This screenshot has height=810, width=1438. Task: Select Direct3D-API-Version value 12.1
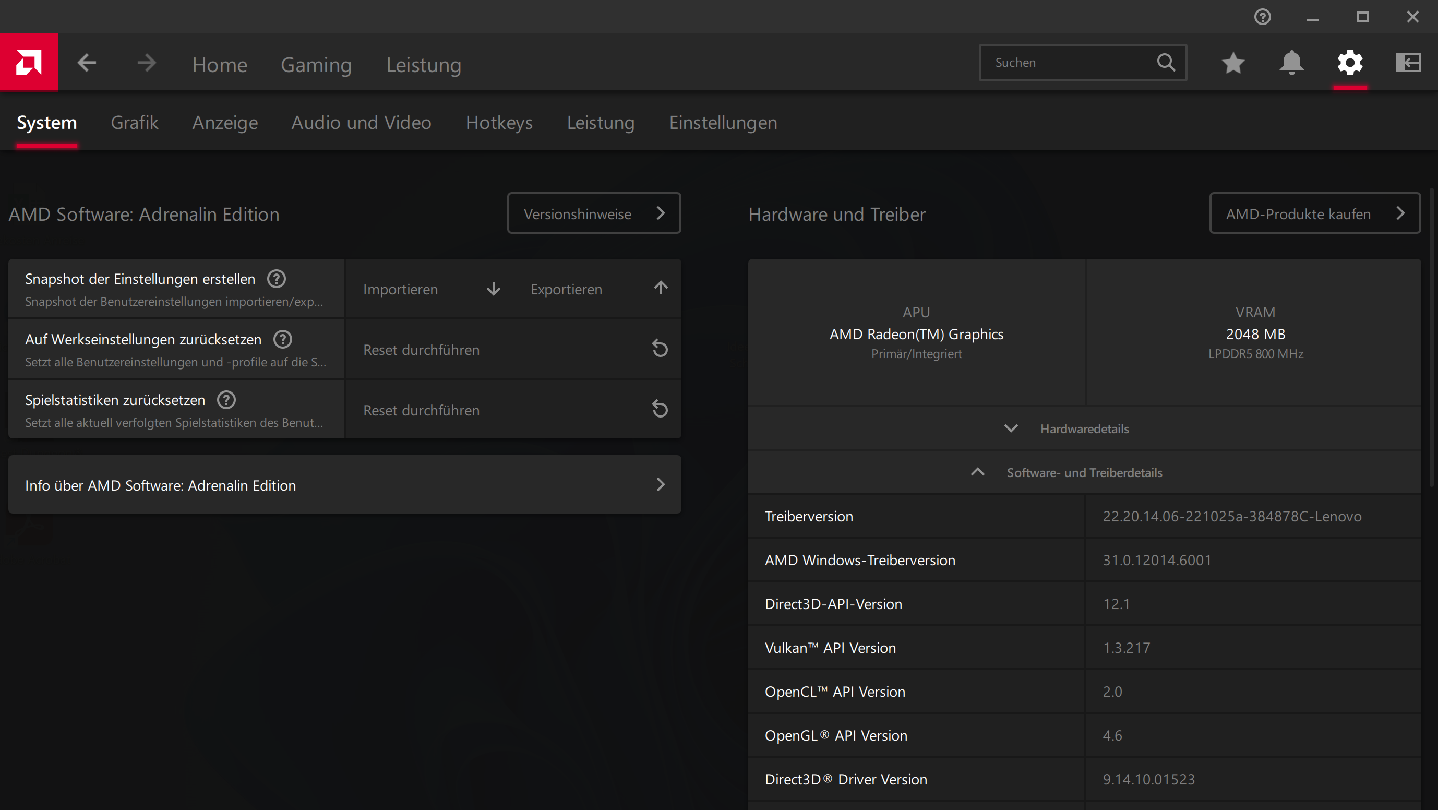[1116, 604]
